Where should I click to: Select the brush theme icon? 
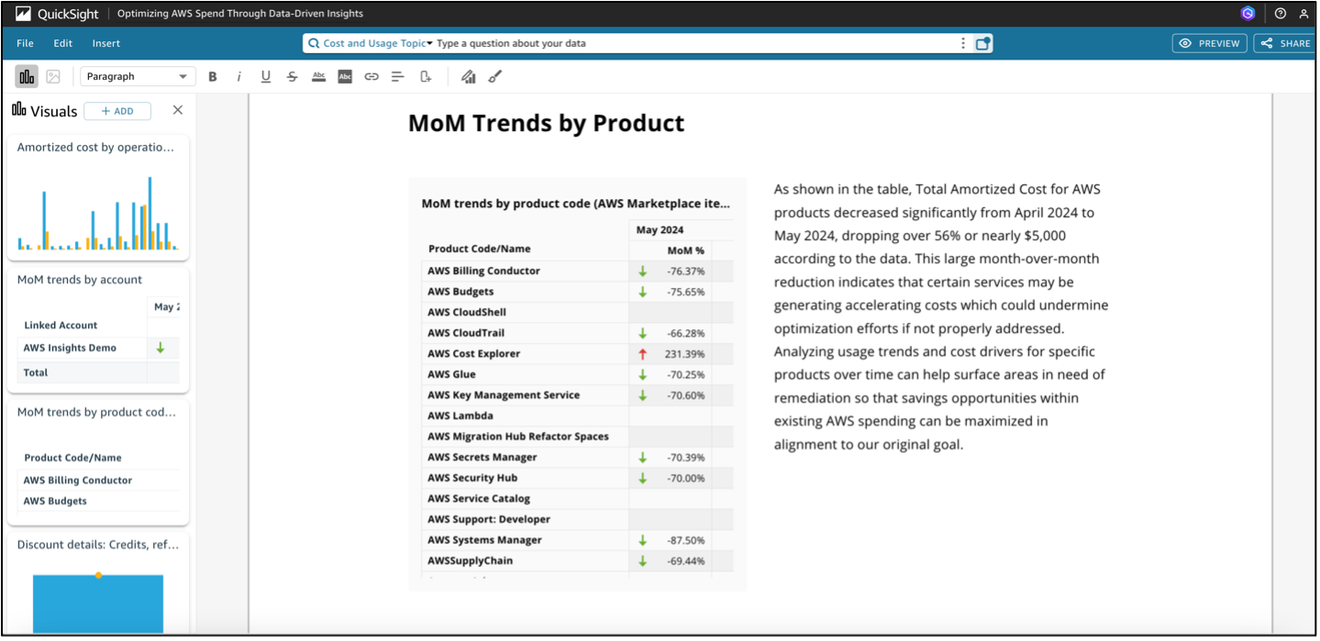point(495,77)
